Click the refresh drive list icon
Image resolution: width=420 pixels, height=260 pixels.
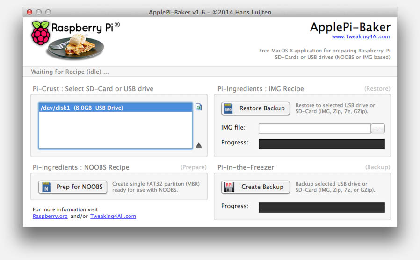198,107
